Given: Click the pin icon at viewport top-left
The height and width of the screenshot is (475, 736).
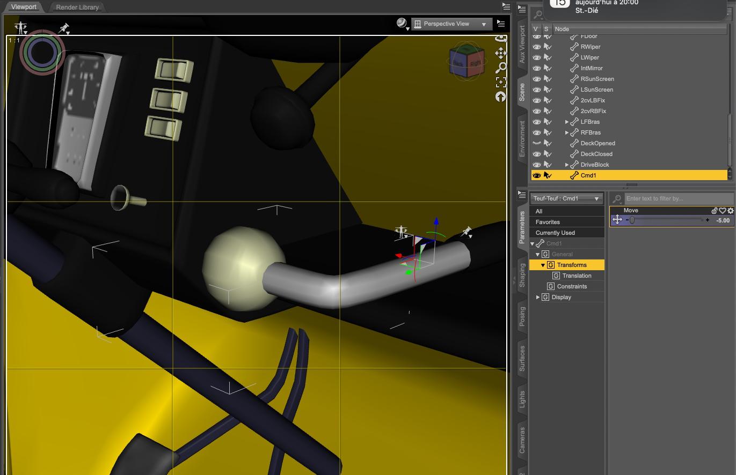Looking at the screenshot, I should click(x=64, y=28).
